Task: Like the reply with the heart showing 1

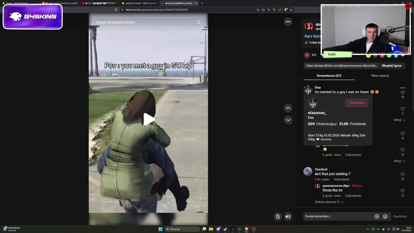Action: click(x=403, y=109)
